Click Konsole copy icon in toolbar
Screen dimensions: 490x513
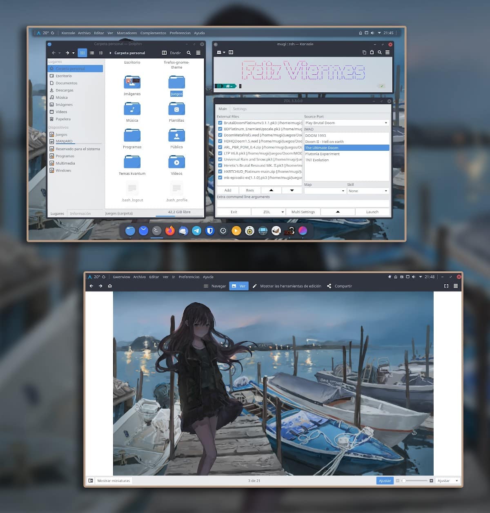[x=364, y=52]
